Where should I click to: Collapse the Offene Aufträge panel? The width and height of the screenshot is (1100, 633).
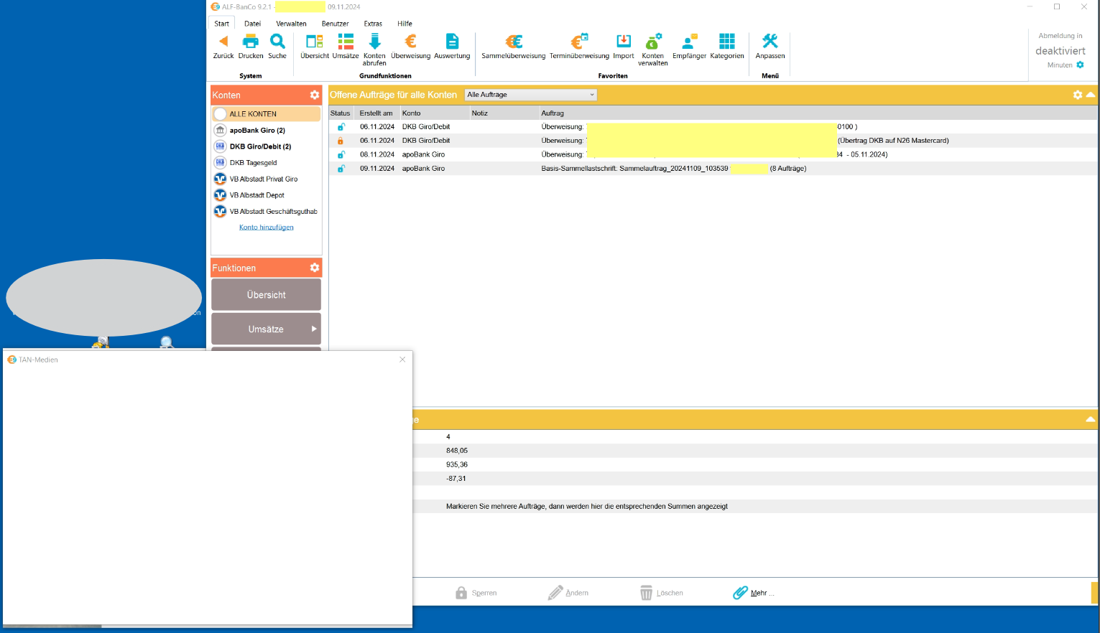[x=1091, y=95]
